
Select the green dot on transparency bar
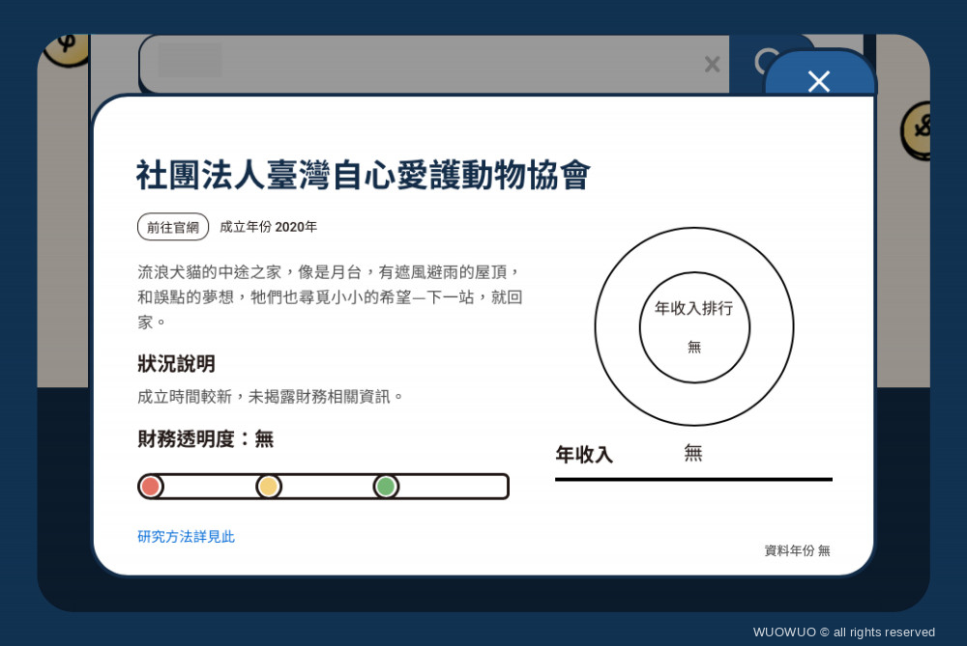(x=386, y=487)
